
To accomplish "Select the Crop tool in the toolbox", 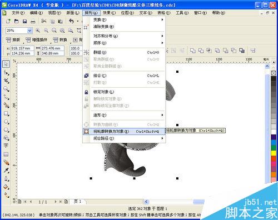I will coord(6,81).
